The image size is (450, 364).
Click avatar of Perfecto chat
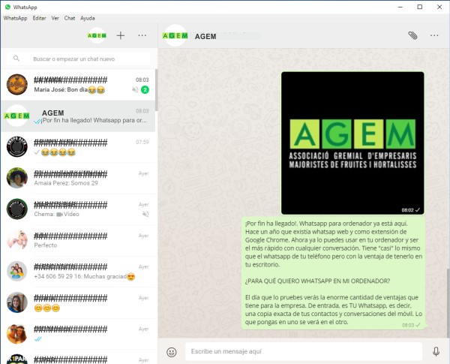click(17, 240)
